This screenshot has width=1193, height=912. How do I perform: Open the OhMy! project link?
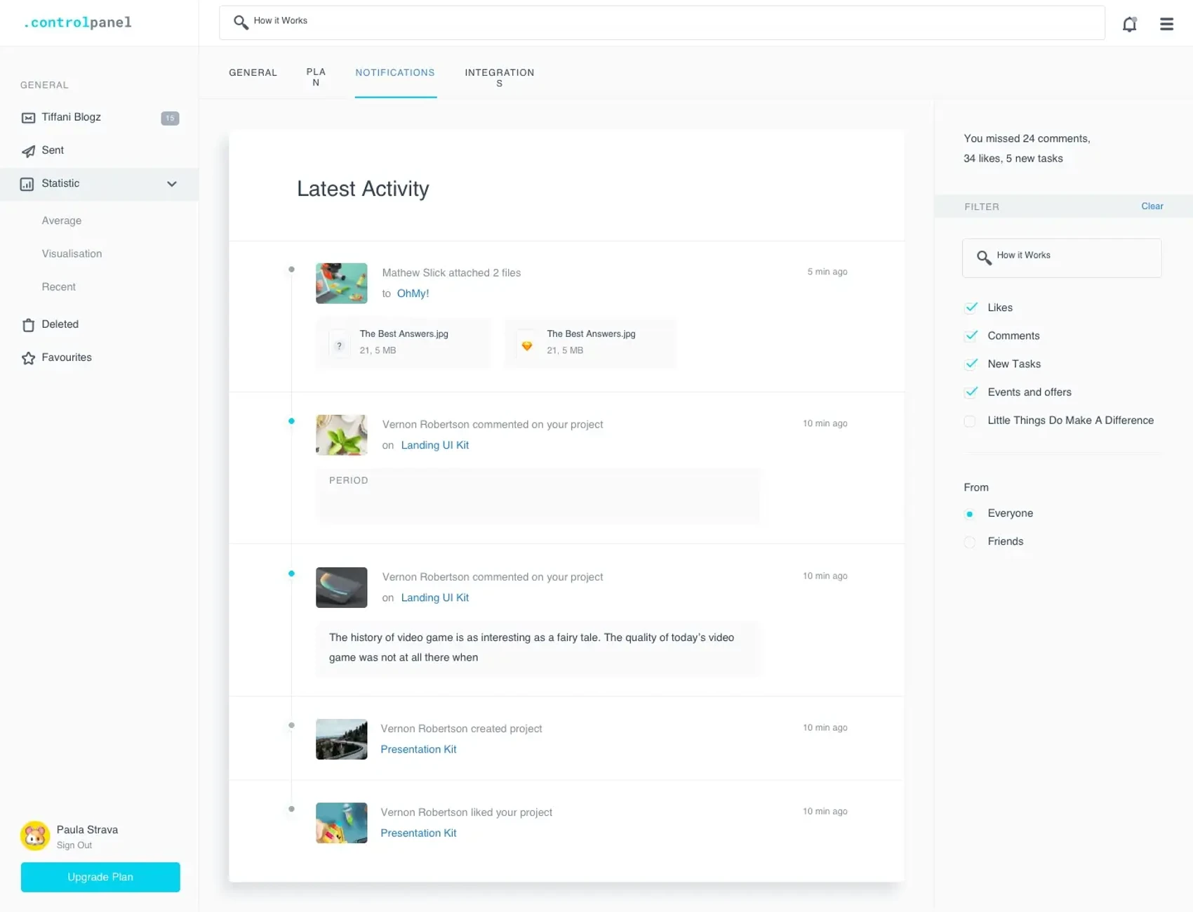click(x=413, y=293)
